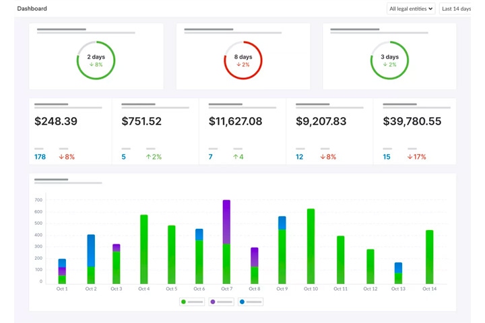Open the $9,207.83 metric card
The image size is (485, 323).
(329, 131)
